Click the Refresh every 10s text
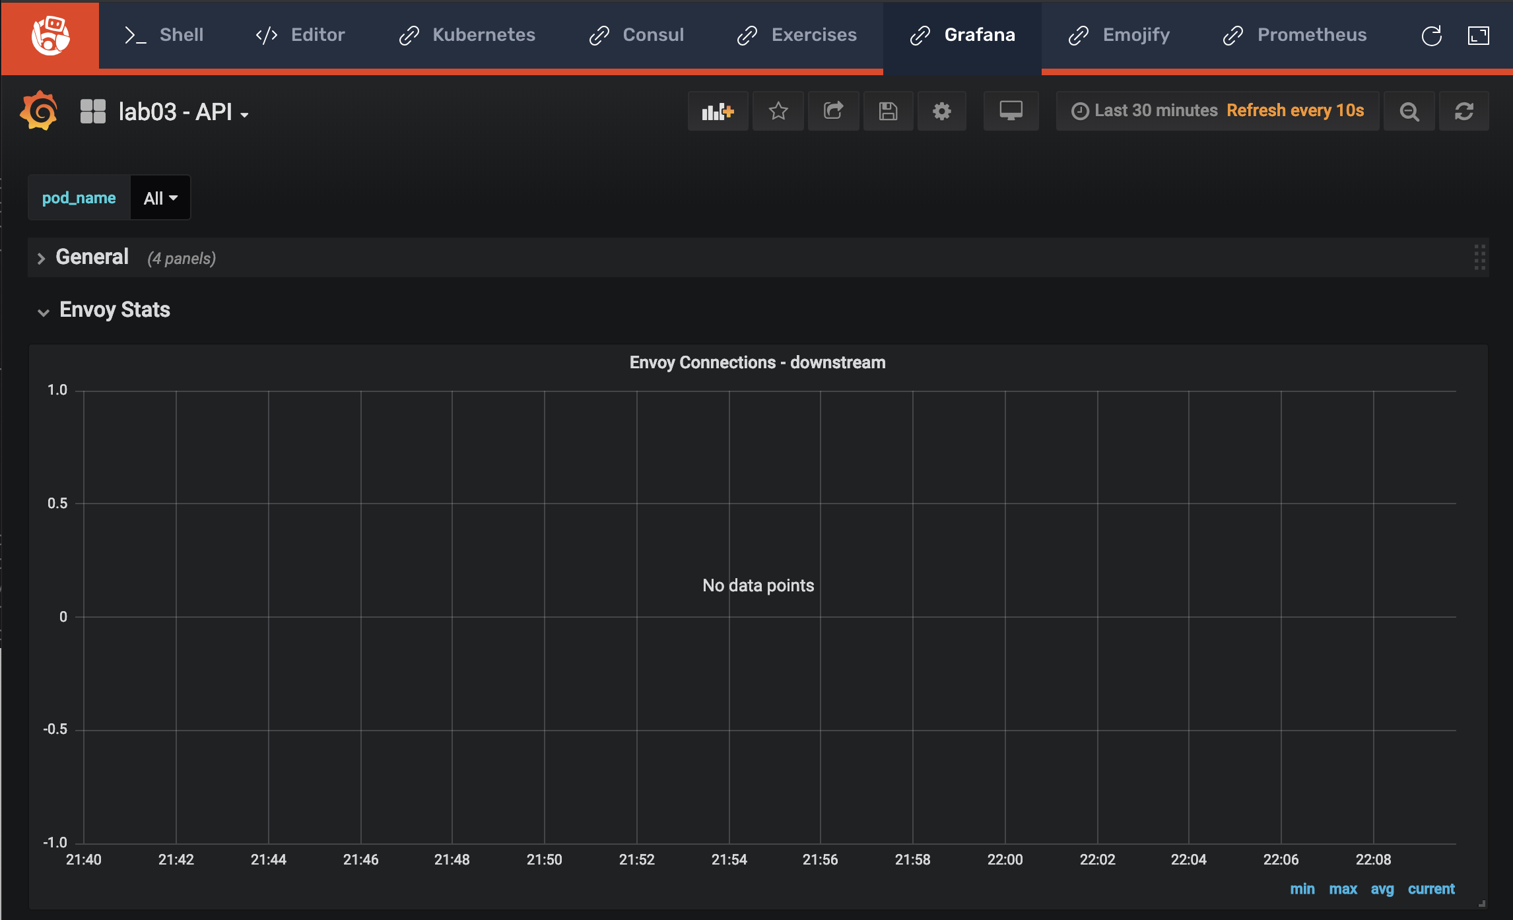The width and height of the screenshot is (1513, 920). (1295, 111)
